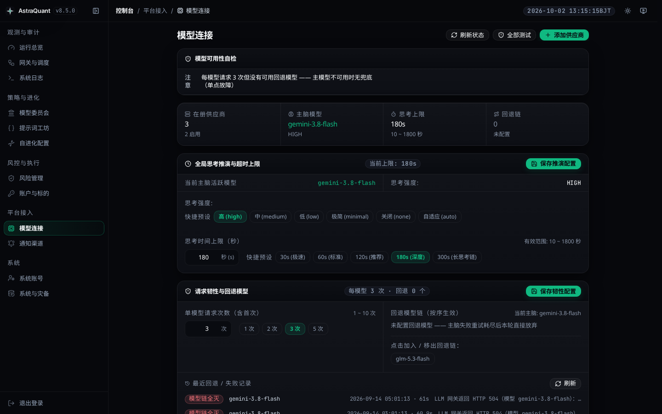
Task: Click the 运行总览 gauge icon
Action: tap(11, 47)
